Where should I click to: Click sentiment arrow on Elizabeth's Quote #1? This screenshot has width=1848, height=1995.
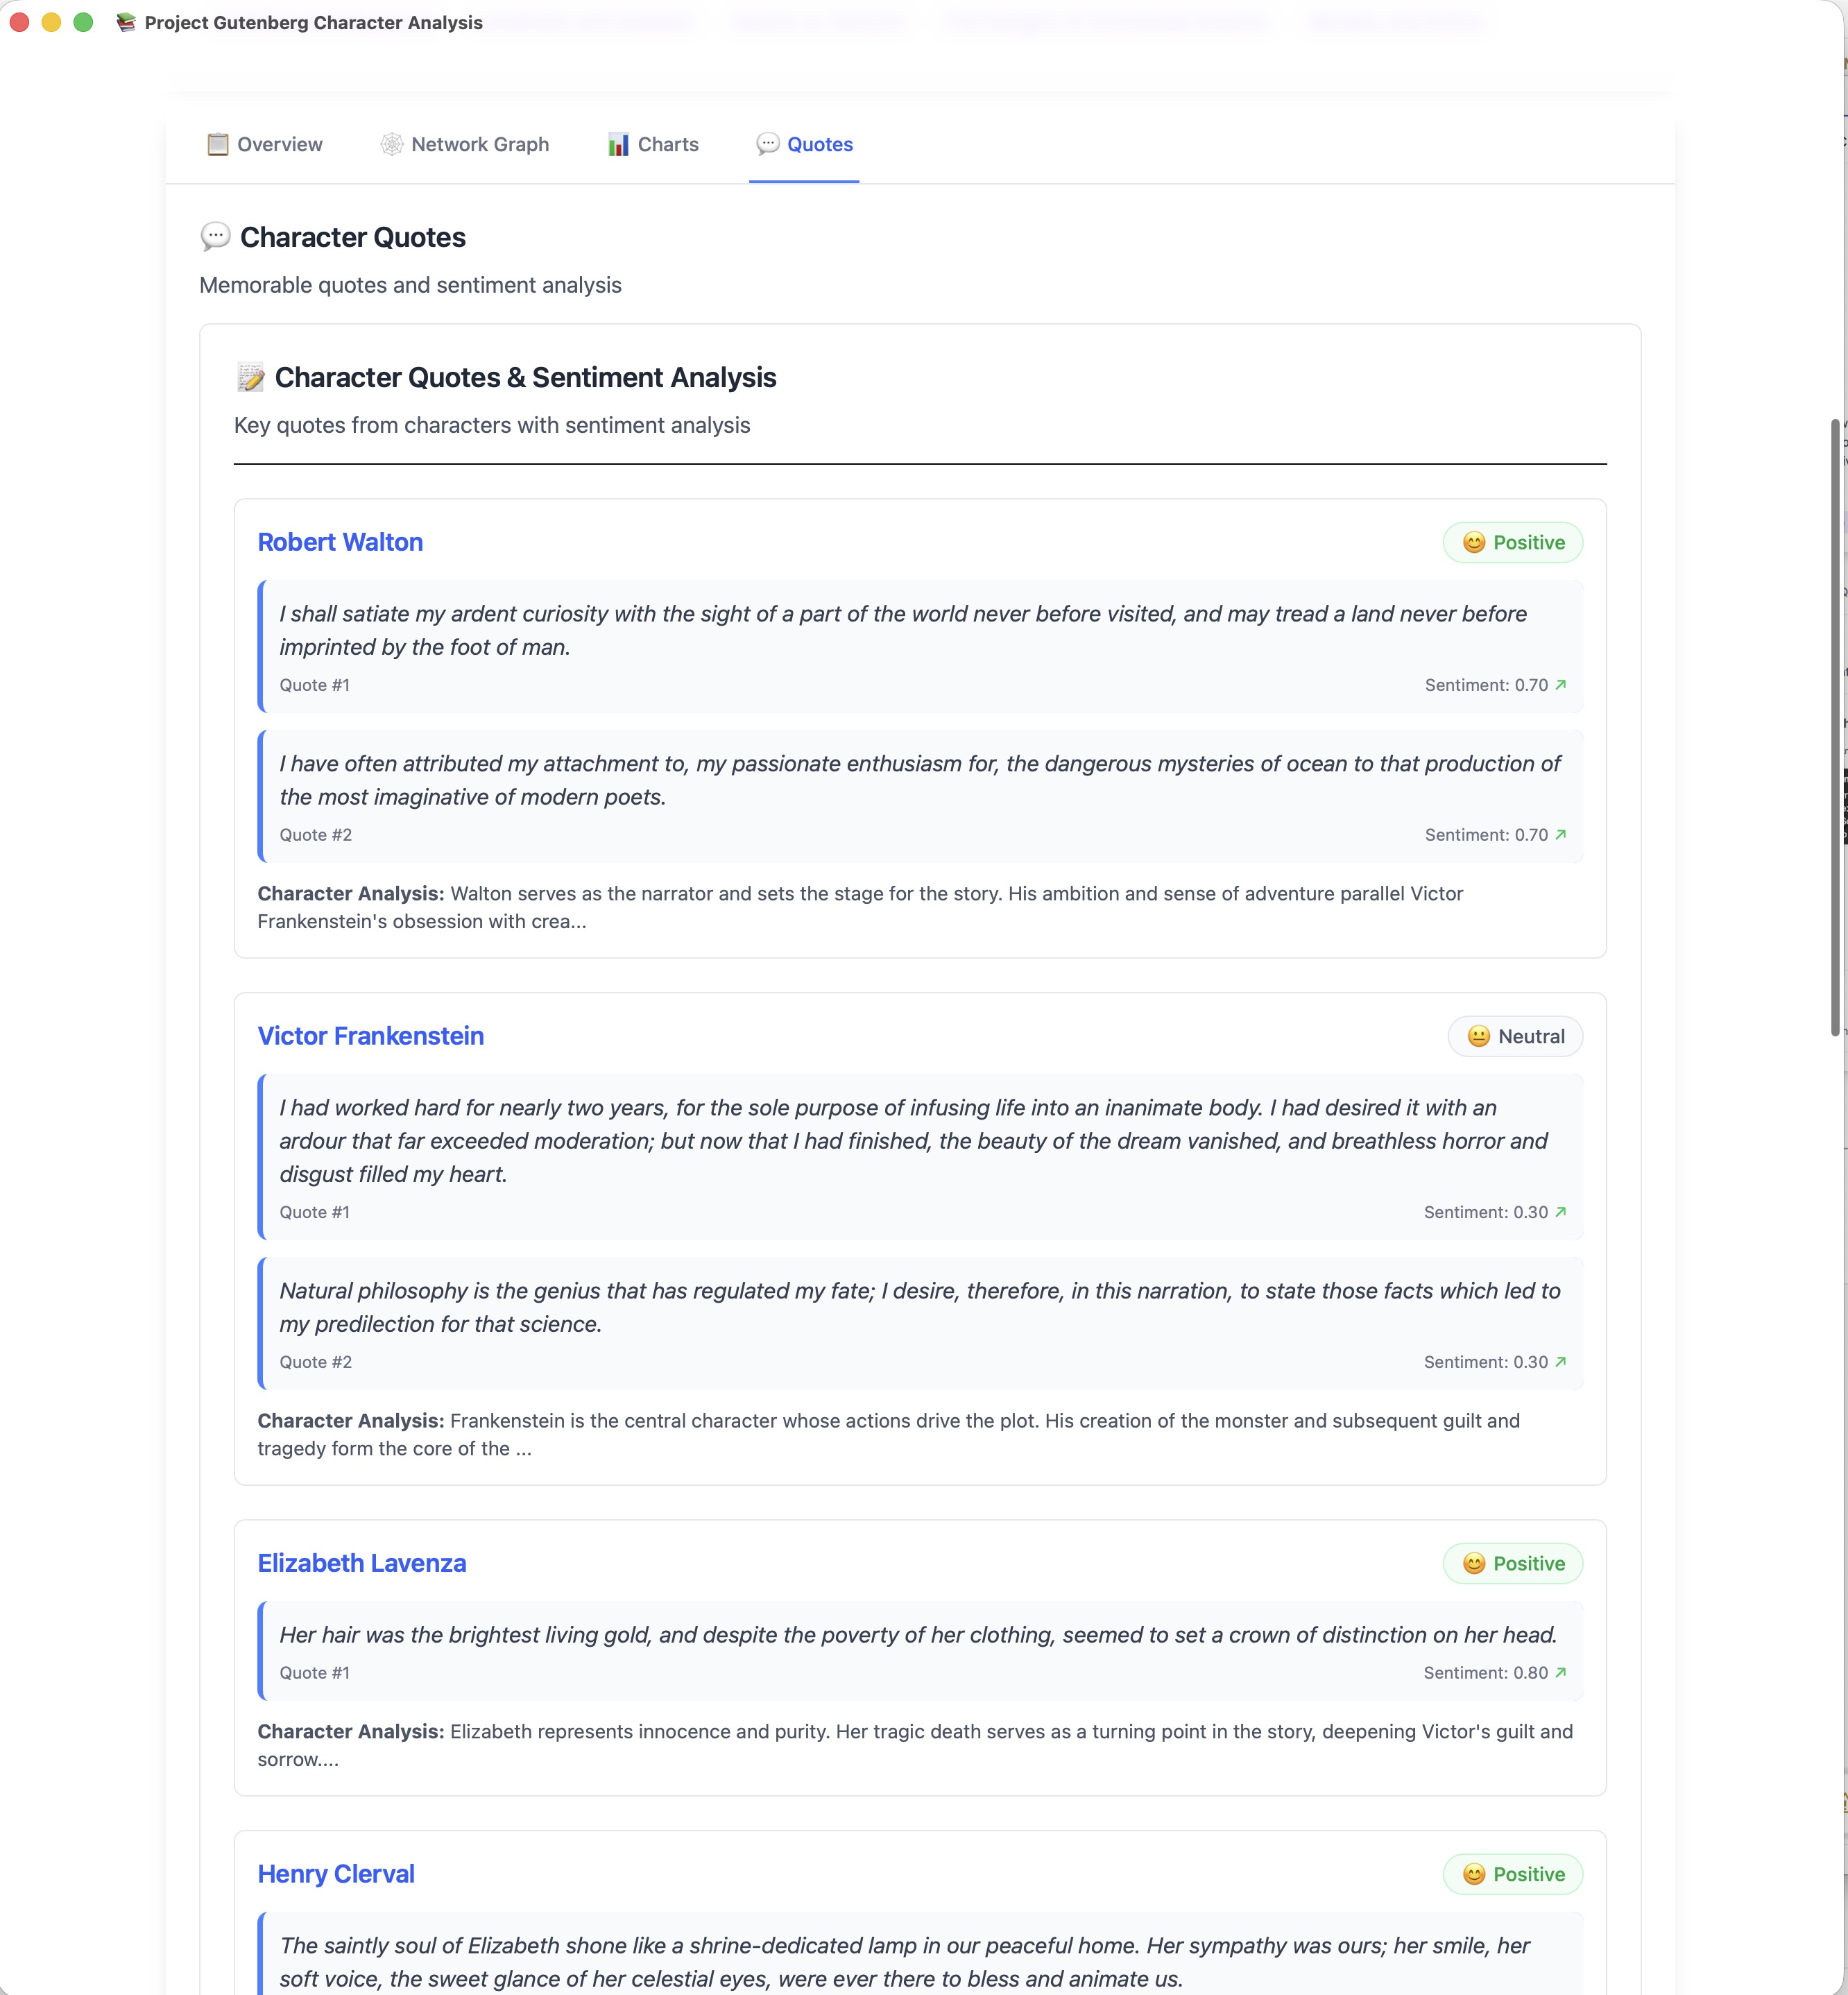(x=1561, y=1673)
